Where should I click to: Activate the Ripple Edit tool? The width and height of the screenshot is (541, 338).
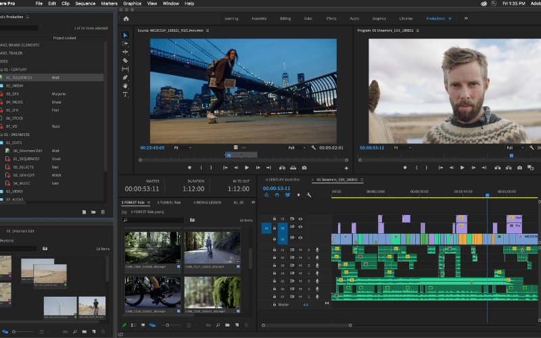[125, 51]
